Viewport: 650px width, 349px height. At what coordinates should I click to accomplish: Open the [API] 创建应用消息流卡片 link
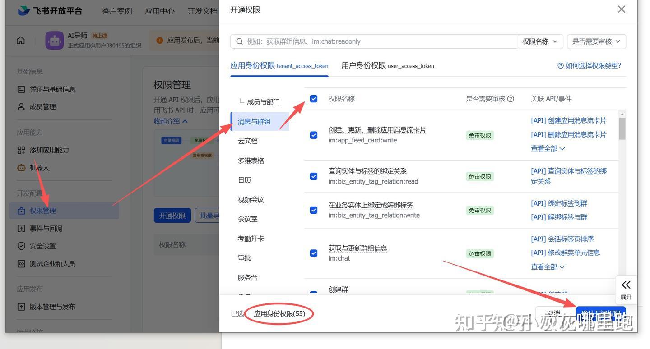click(569, 121)
